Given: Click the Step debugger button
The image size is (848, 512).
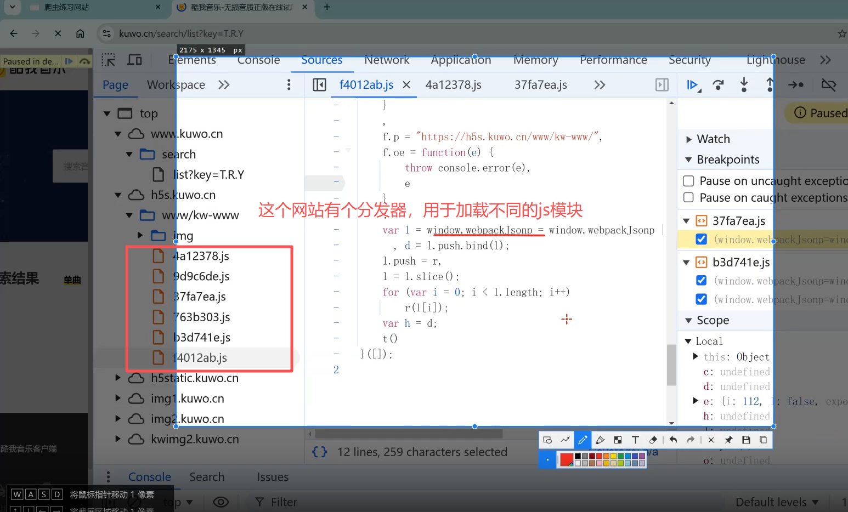Looking at the screenshot, I should click(x=796, y=84).
